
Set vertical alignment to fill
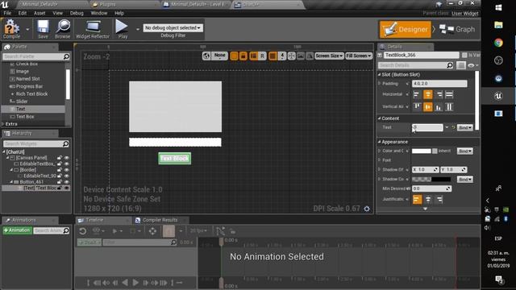(x=449, y=107)
